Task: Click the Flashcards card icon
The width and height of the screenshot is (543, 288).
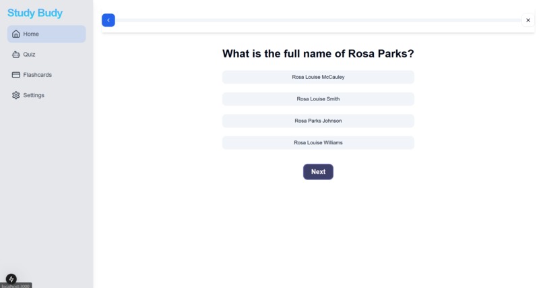Action: pos(16,75)
